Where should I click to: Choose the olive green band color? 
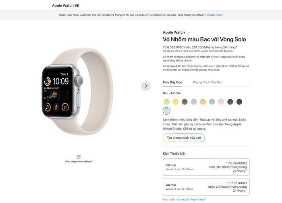185,102
